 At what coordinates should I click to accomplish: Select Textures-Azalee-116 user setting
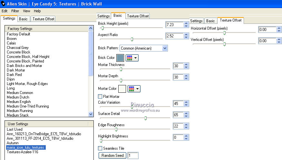pos(23,152)
